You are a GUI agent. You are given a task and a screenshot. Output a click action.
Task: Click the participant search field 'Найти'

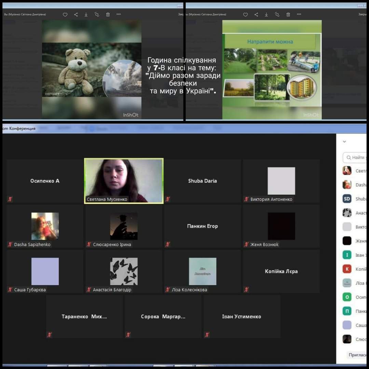(355, 158)
